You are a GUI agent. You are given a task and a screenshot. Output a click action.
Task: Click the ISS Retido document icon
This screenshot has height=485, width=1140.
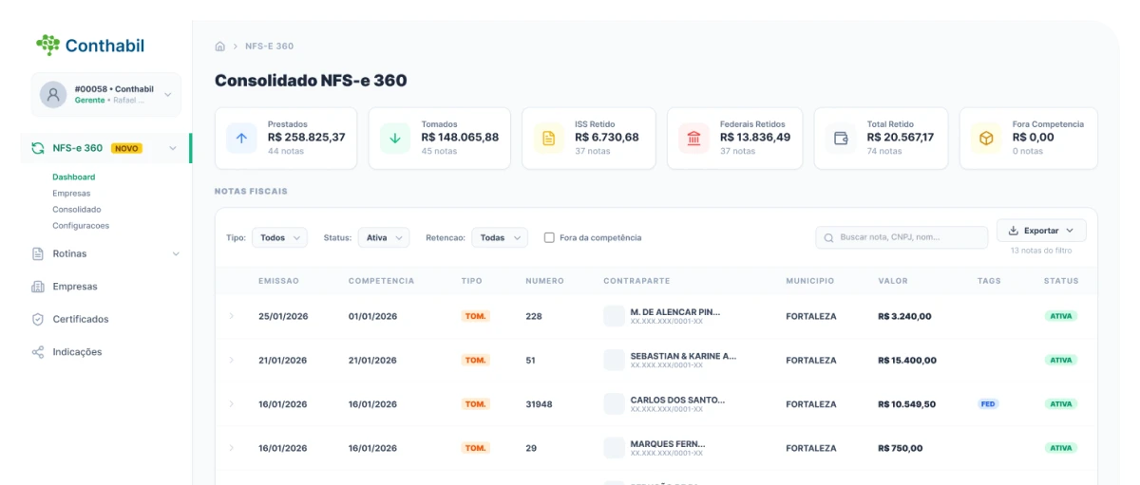coord(548,139)
